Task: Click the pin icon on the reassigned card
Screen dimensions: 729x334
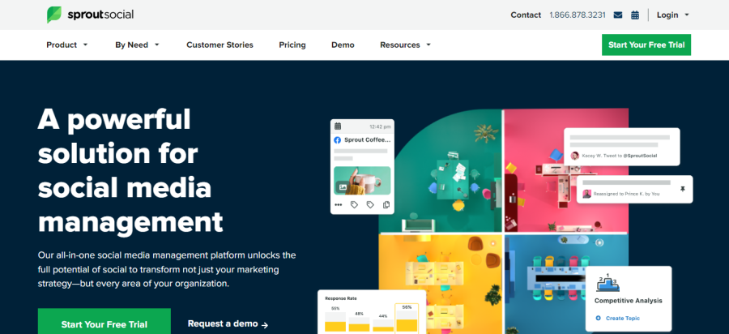Action: (683, 189)
